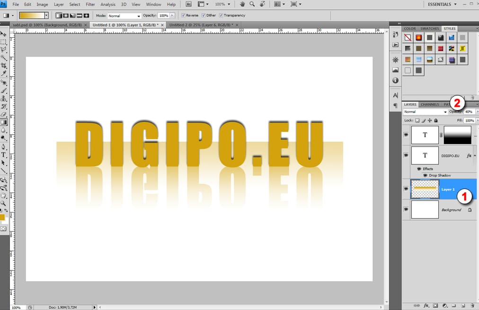
Task: Click the layer style fx icon at panel bottom
Action: pyautogui.click(x=426, y=305)
